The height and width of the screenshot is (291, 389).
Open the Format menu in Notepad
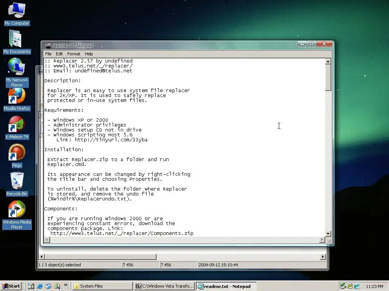point(74,54)
